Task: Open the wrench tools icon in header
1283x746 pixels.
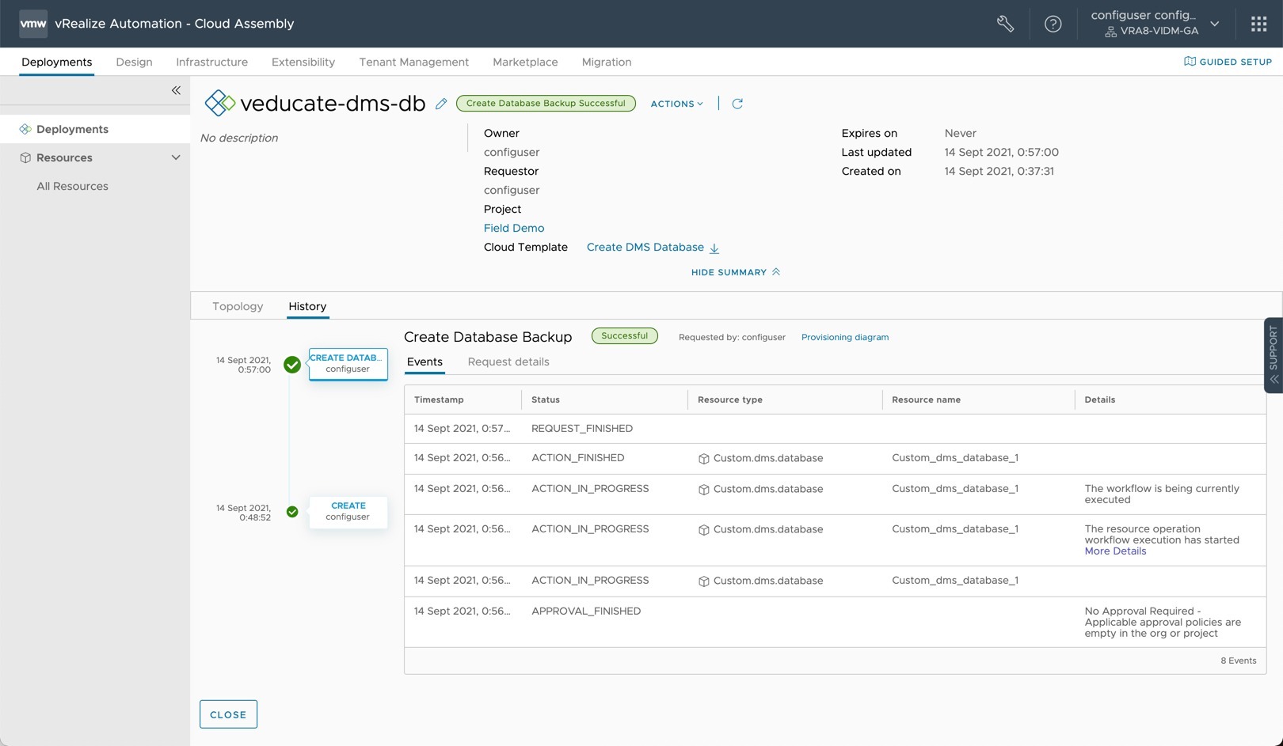Action: [x=1005, y=24]
